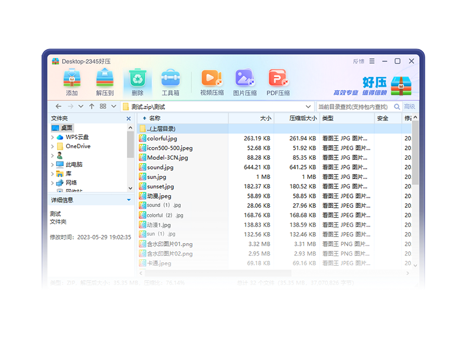Screen dimensions: 451x339
Task: Click inside the 当前目录查找 search box
Action: tap(353, 106)
